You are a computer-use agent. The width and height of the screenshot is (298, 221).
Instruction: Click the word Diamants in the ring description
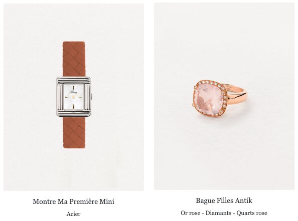point(219,213)
